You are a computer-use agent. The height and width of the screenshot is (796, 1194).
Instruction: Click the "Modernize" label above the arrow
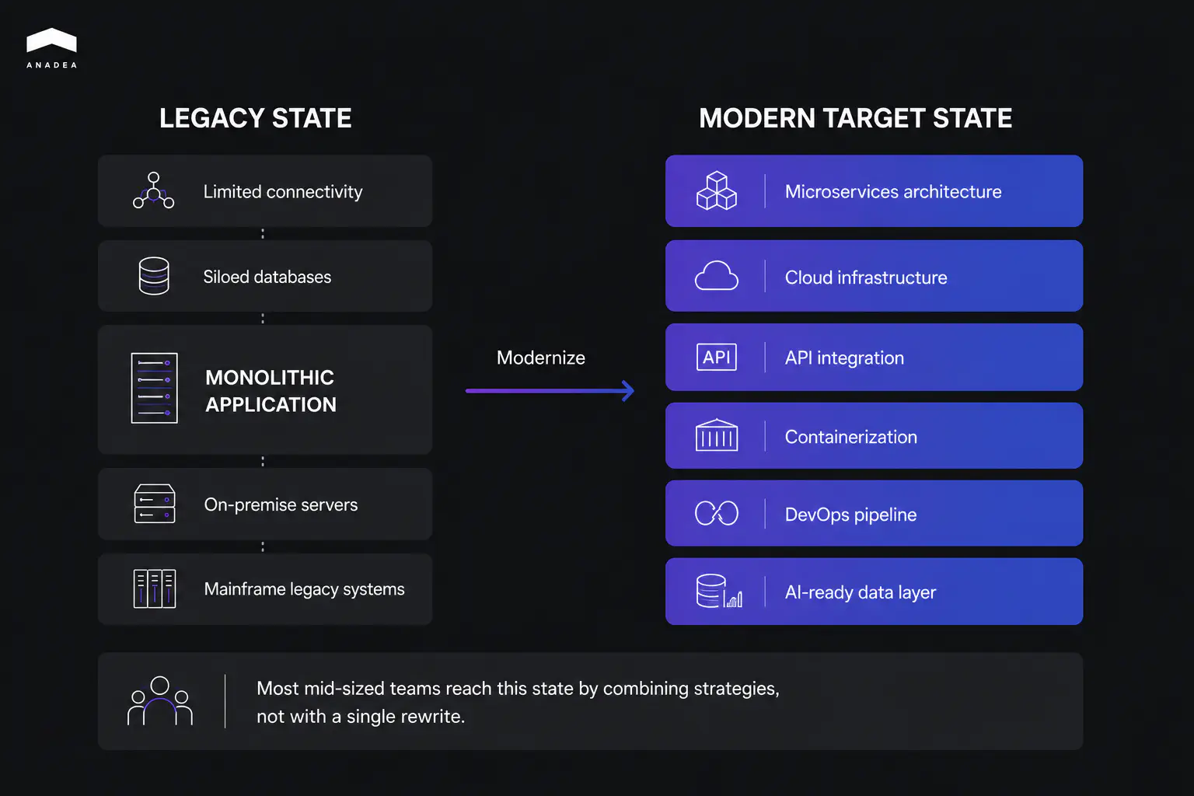click(x=541, y=358)
